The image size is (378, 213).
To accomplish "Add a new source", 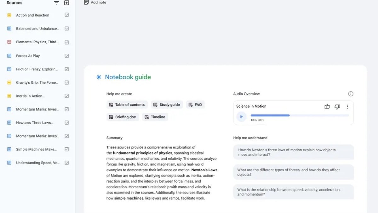I will pyautogui.click(x=66, y=3).
